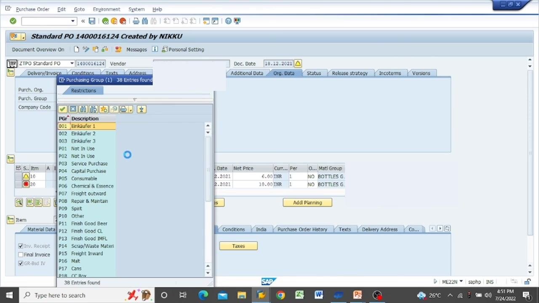The image size is (539, 303).
Task: Click Document Overview On button
Action: (38, 49)
